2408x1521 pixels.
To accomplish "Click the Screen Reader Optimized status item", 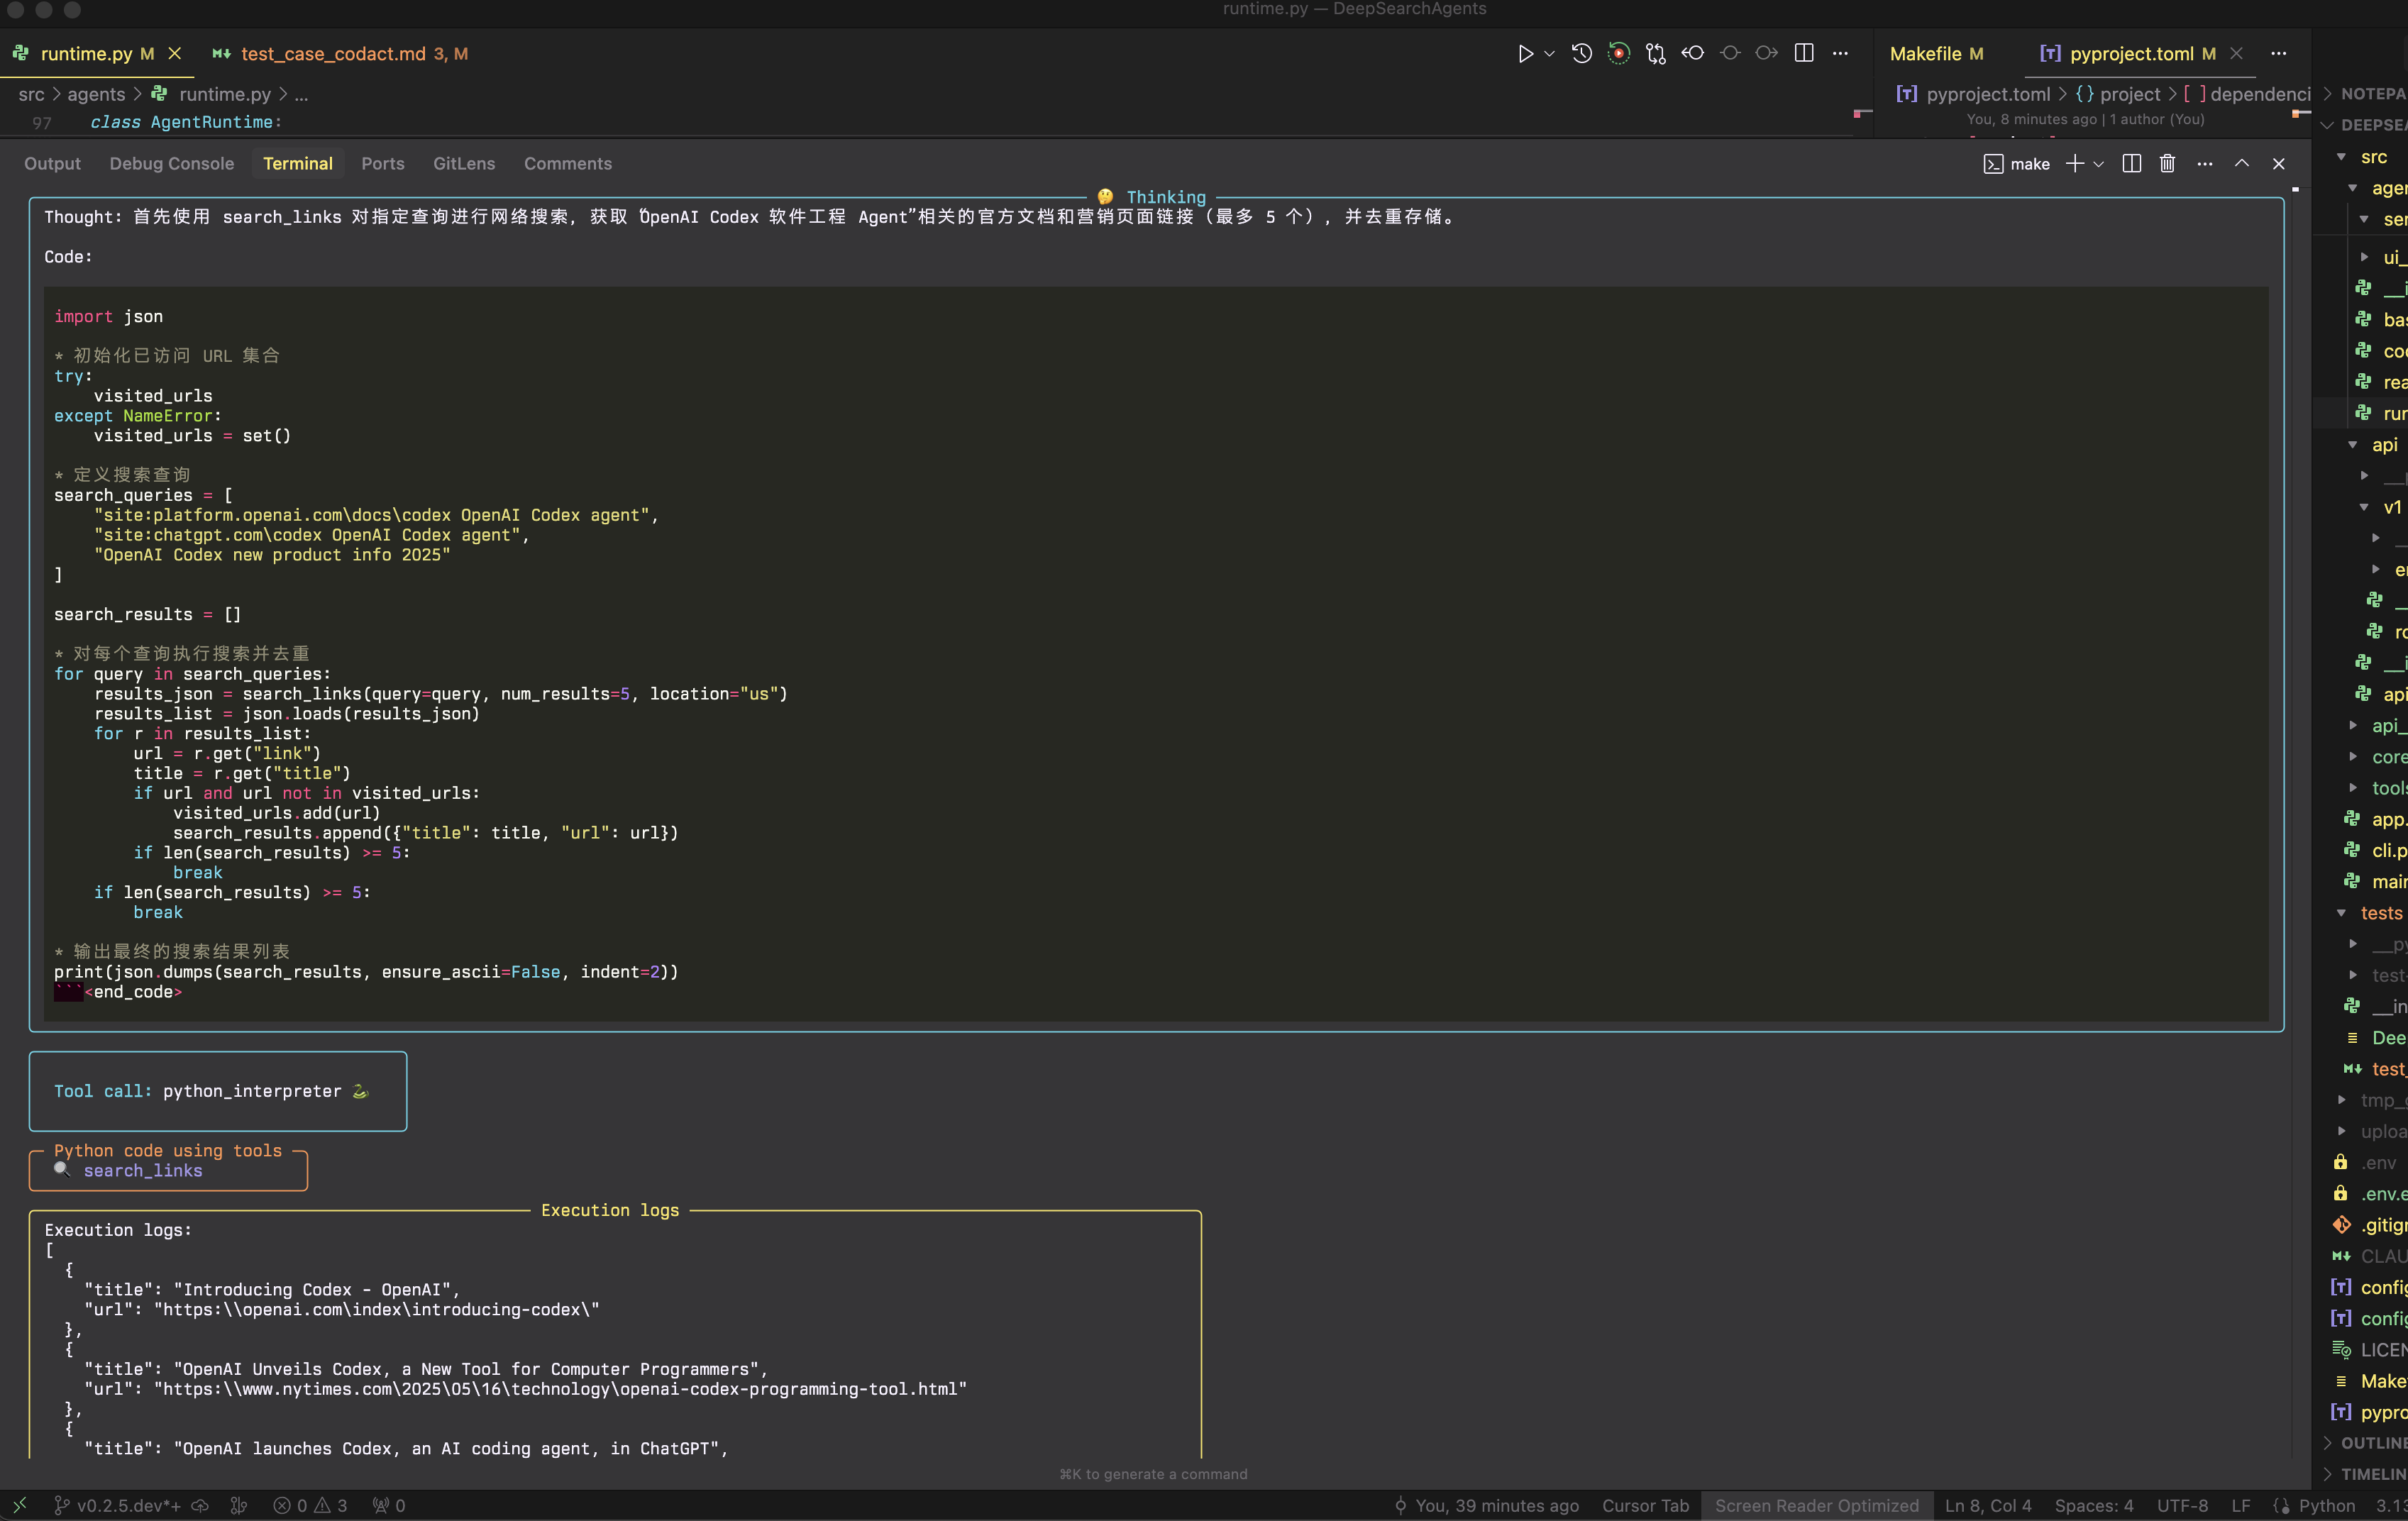I will [x=1816, y=1505].
